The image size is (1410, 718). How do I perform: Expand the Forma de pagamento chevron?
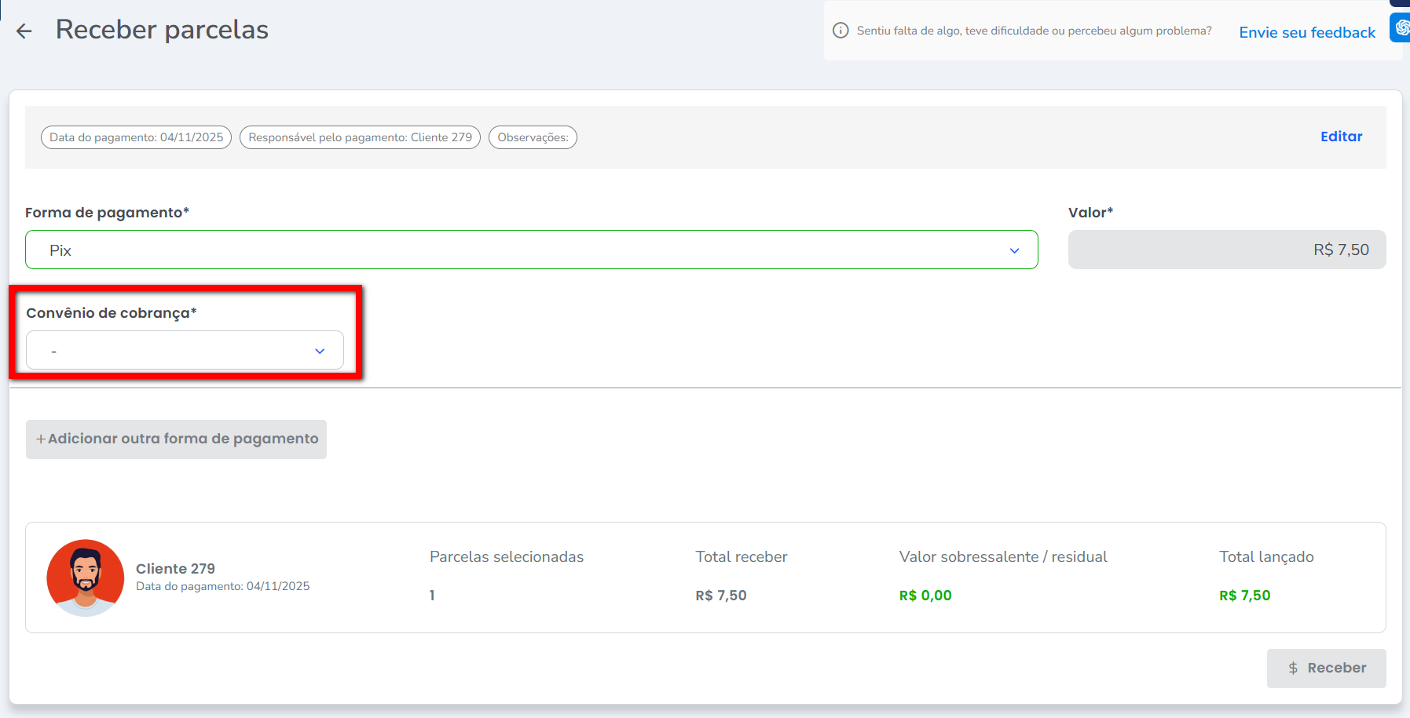pyautogui.click(x=1014, y=250)
